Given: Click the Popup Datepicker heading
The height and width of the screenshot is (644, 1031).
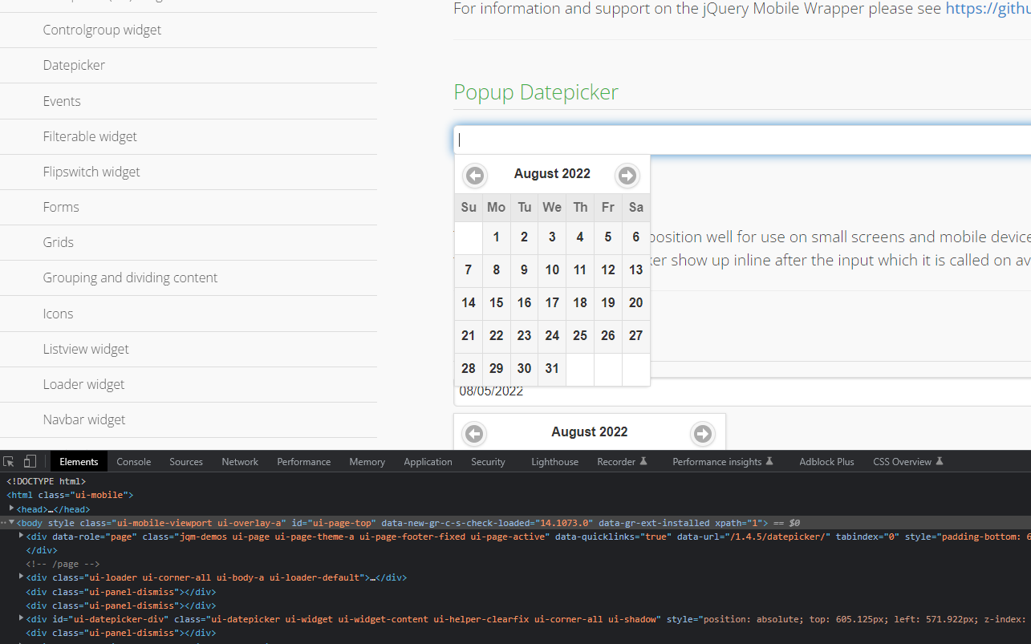Looking at the screenshot, I should [536, 92].
